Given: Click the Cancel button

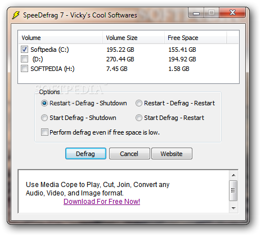Looking at the screenshot, I should point(129,154).
